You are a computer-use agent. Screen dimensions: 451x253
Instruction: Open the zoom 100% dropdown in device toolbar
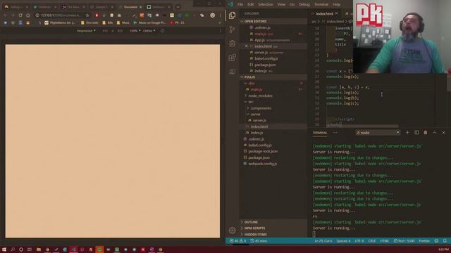coord(135,31)
